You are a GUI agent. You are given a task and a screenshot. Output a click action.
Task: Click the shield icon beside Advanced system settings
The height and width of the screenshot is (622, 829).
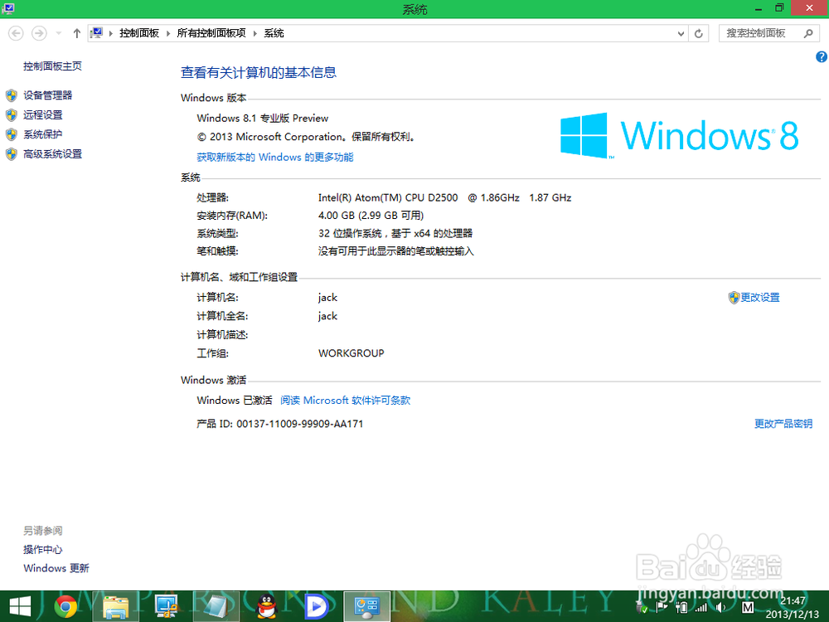(12, 154)
